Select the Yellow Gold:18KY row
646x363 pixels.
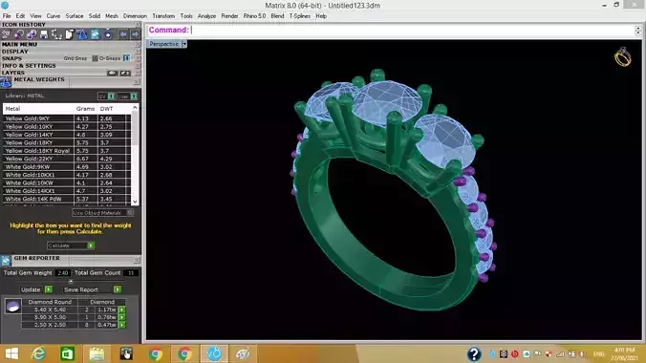67,142
